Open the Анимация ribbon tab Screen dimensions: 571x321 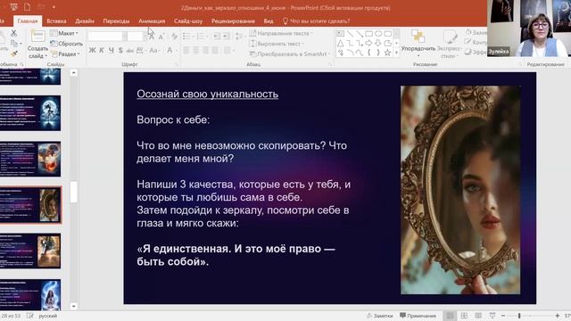[x=152, y=21]
